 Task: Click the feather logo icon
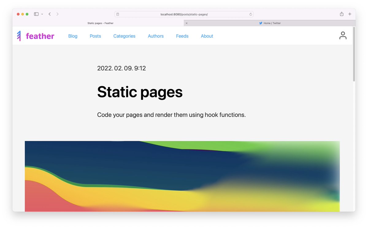19,36
